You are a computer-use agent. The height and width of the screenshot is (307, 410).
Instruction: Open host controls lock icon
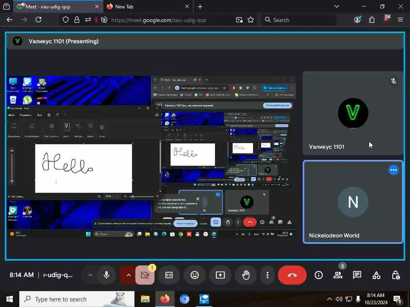[396, 275]
